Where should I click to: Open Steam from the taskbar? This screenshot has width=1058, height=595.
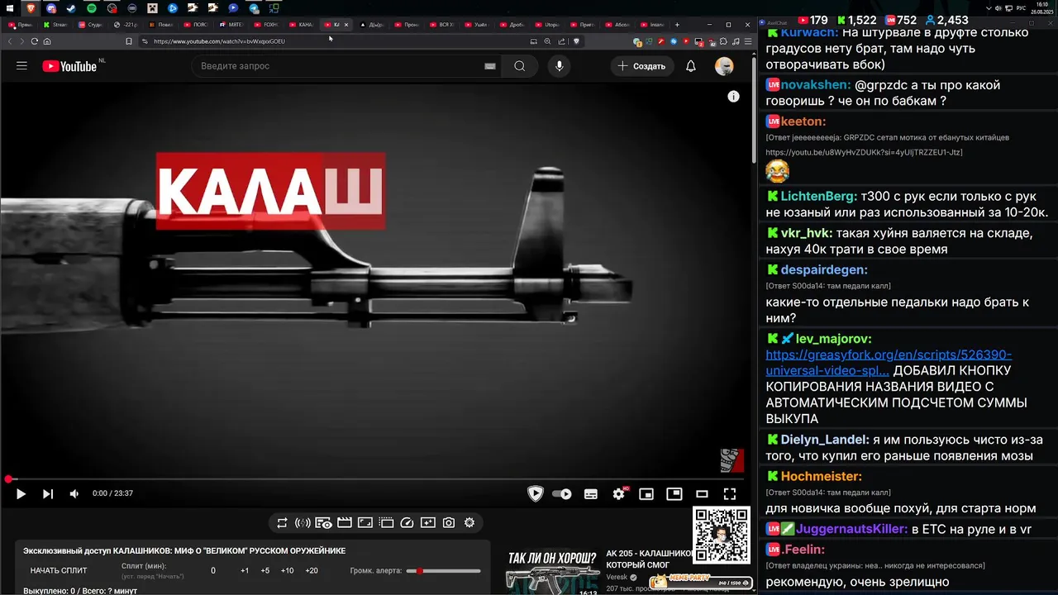coord(71,8)
